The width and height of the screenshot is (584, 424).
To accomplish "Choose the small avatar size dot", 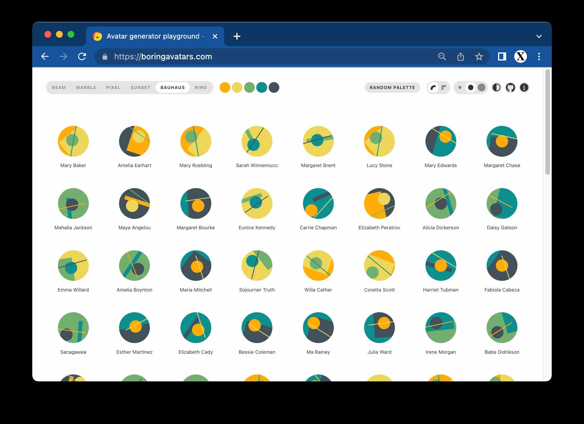I will tap(460, 88).
